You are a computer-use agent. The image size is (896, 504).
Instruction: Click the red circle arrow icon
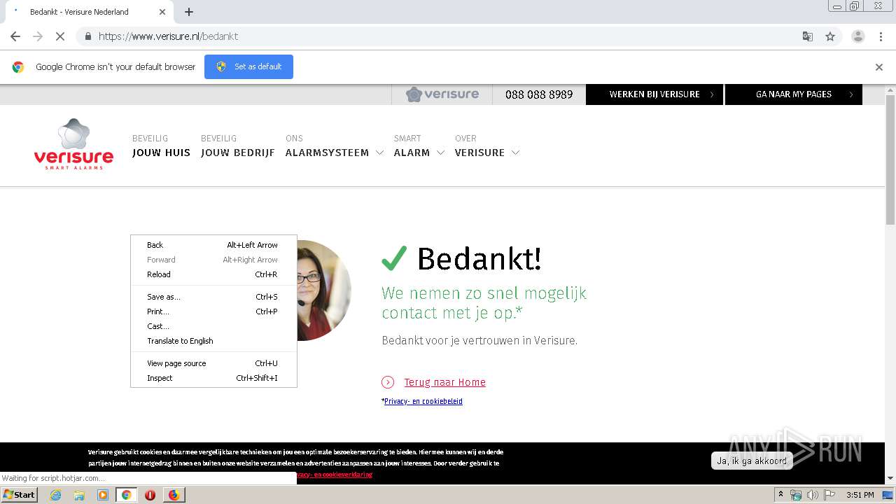[388, 382]
